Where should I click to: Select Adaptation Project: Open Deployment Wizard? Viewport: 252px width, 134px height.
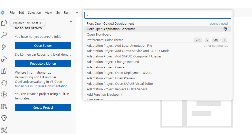pyautogui.click(x=158, y=73)
